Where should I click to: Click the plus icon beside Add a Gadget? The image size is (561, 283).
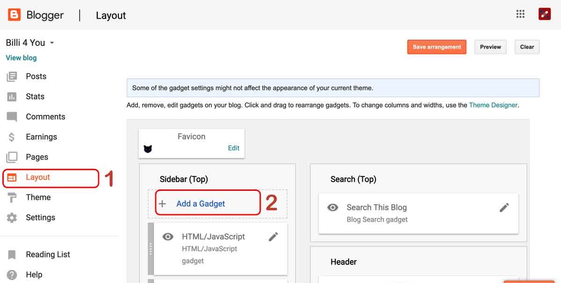click(162, 204)
